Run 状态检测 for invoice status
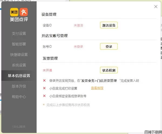 click(109, 70)
